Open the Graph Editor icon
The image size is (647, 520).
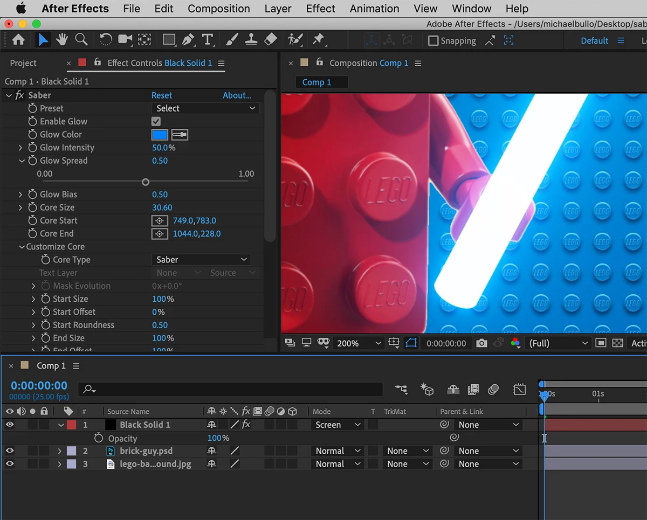tap(519, 389)
